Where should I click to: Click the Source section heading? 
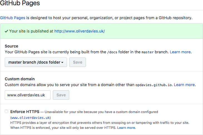point(11,46)
